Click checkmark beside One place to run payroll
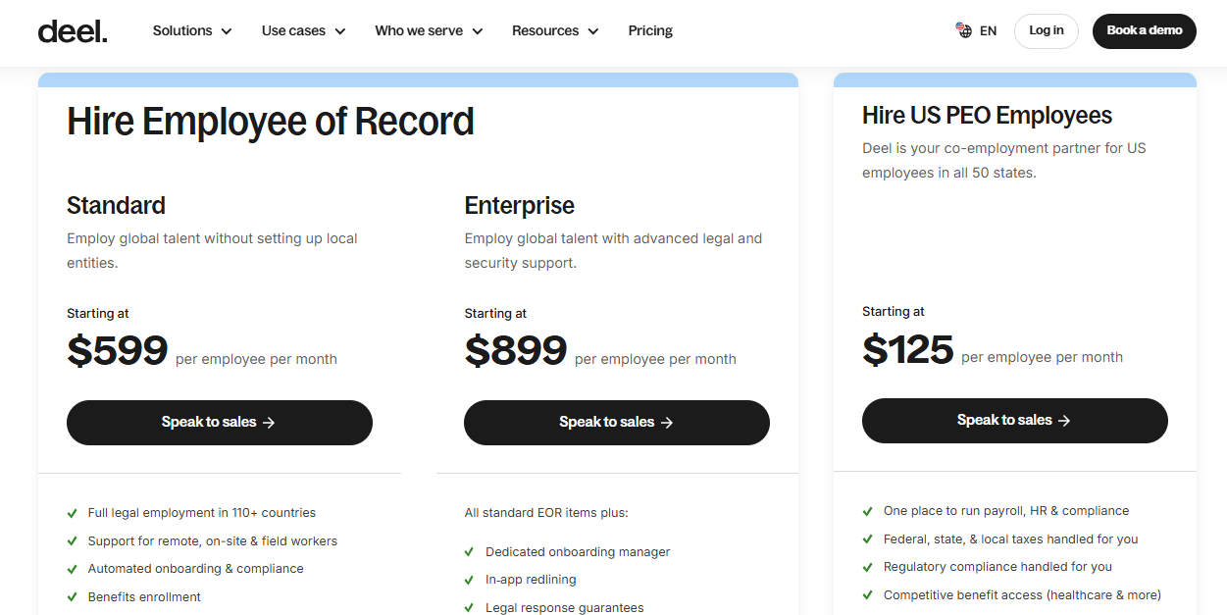 (867, 511)
